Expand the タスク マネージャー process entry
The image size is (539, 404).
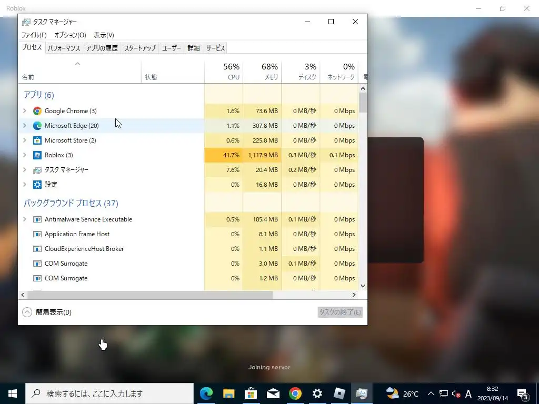pyautogui.click(x=24, y=170)
